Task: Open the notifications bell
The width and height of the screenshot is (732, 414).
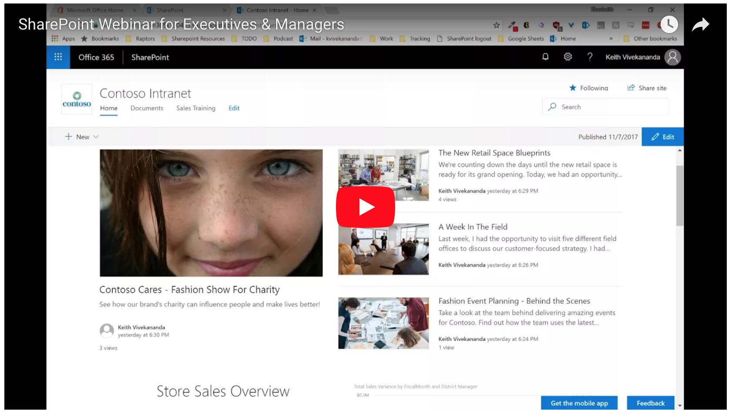Action: click(x=545, y=57)
